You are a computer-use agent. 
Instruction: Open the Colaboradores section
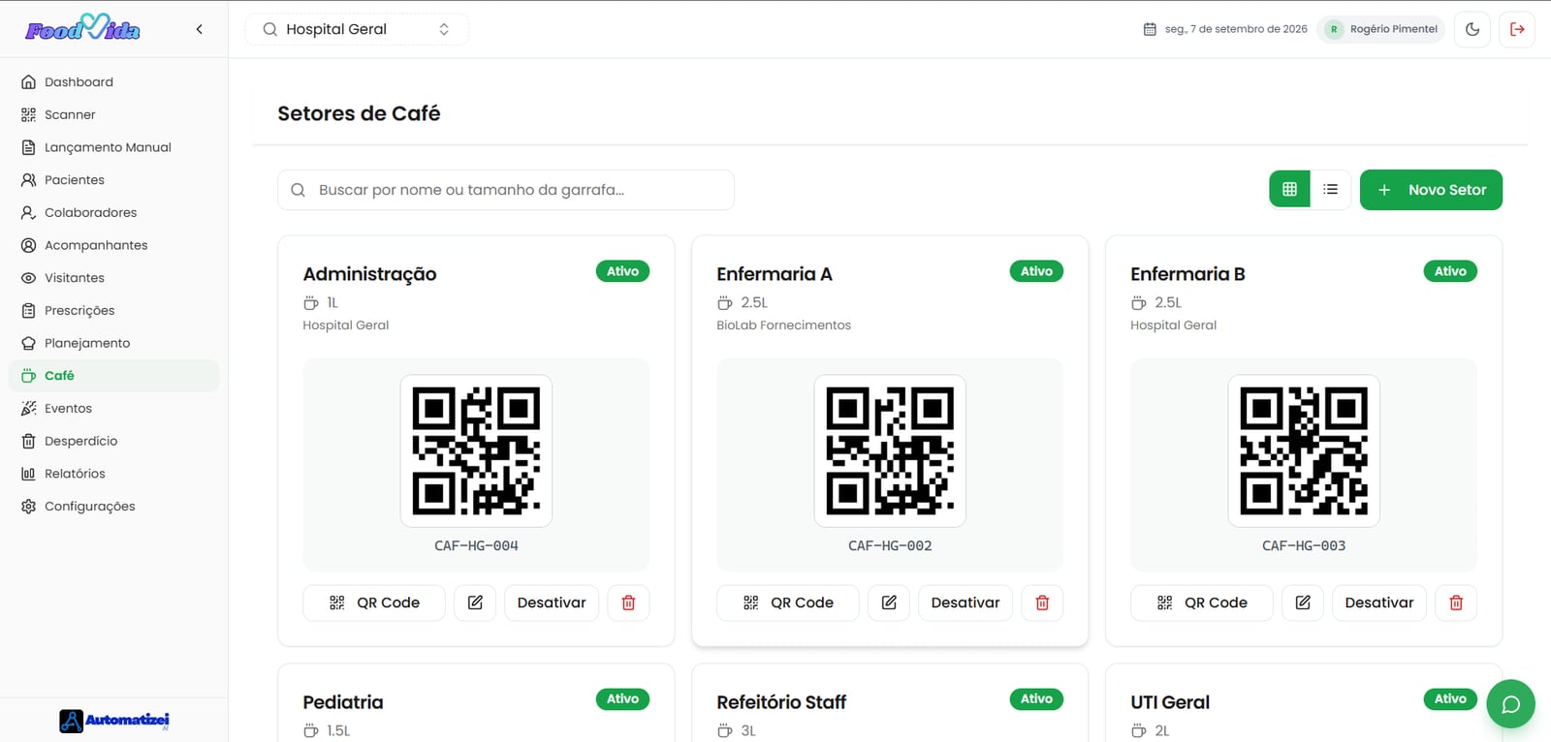pyautogui.click(x=114, y=212)
